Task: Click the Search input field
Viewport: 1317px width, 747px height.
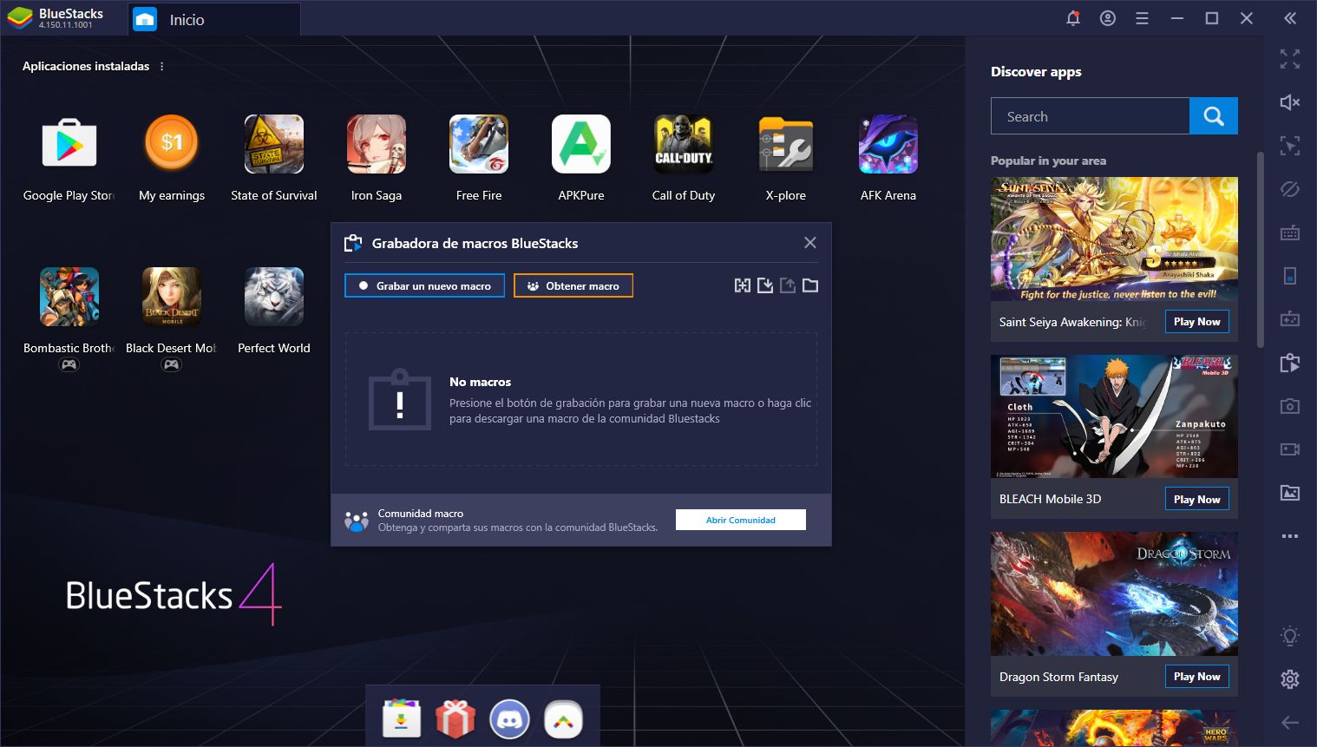Action: click(1090, 116)
